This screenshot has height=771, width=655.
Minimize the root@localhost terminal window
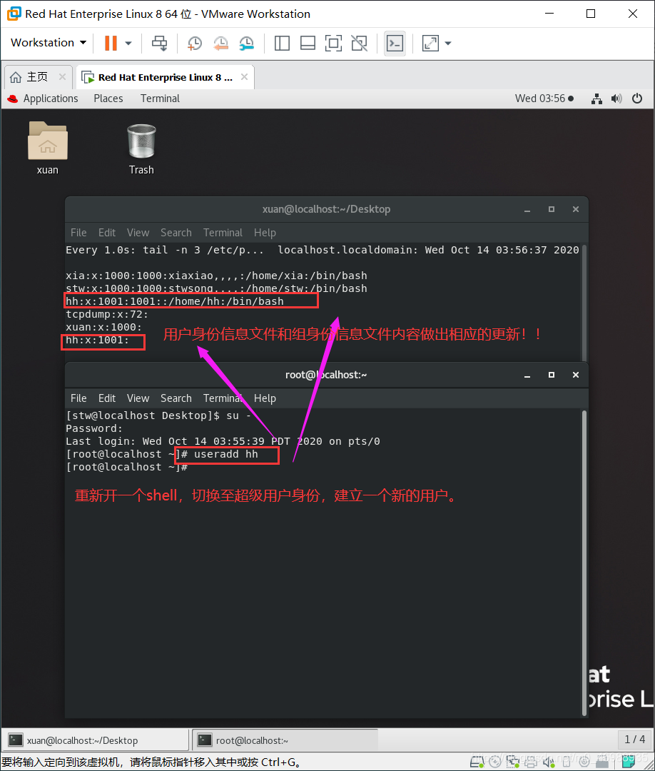[x=527, y=376]
